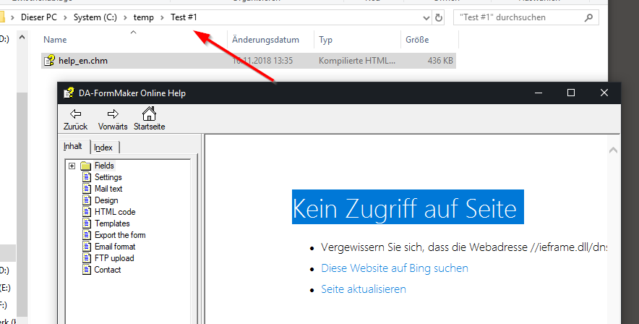This screenshot has width=639, height=324.
Task: Click the Email format page icon
Action: pos(87,246)
